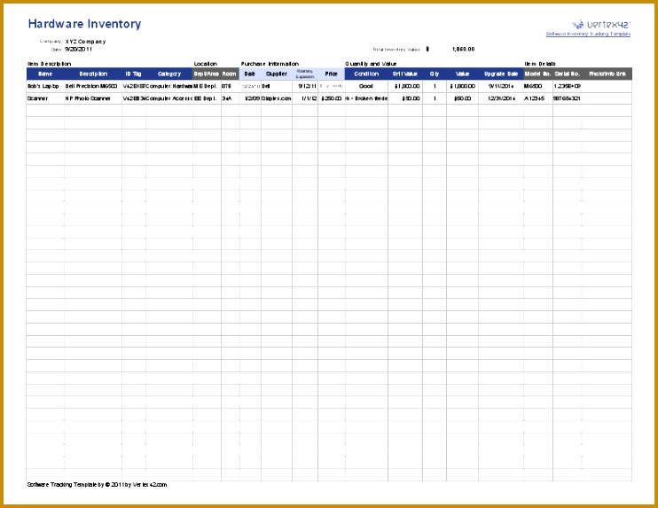Select the $250.00 price cell

(x=331, y=98)
